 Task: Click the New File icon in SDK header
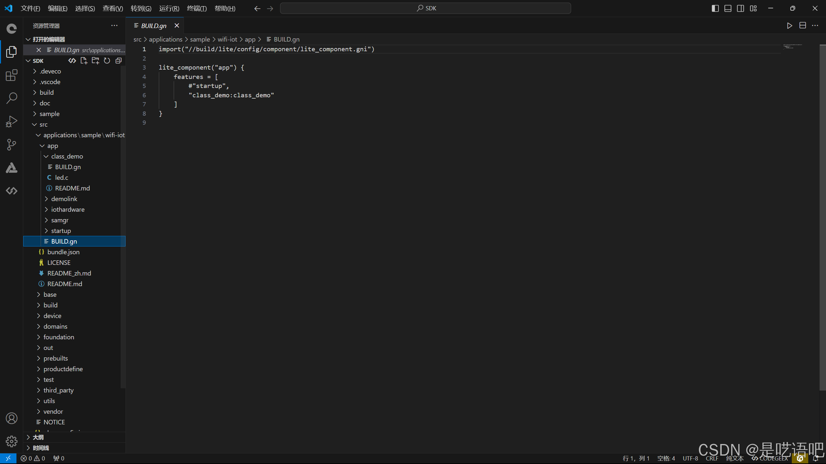click(84, 61)
